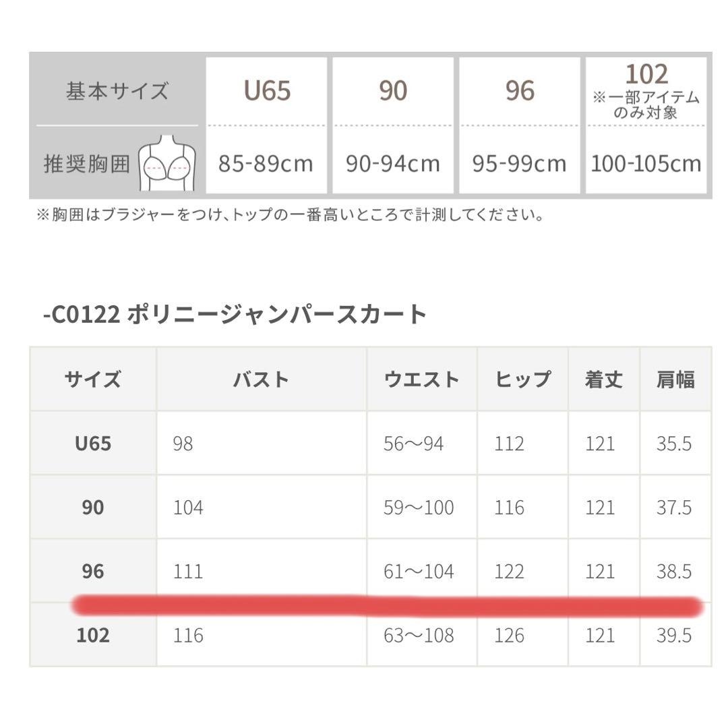Click the 102 row label in size table
Screen dimensions: 728x728
pyautogui.click(x=93, y=636)
